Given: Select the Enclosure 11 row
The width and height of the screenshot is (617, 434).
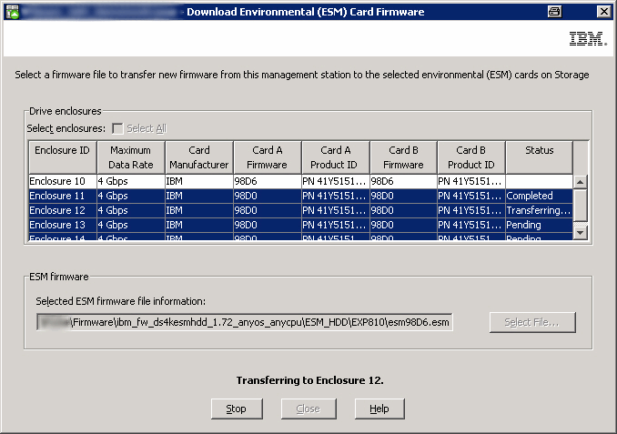Looking at the screenshot, I should pos(62,196).
